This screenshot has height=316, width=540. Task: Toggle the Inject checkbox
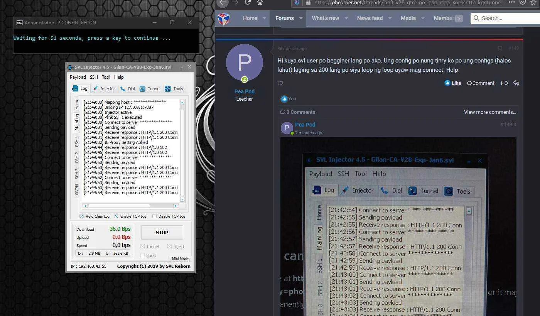169,247
